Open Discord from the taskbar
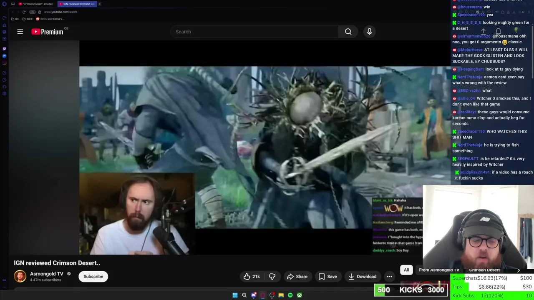This screenshot has height=300, width=534. (x=253, y=295)
